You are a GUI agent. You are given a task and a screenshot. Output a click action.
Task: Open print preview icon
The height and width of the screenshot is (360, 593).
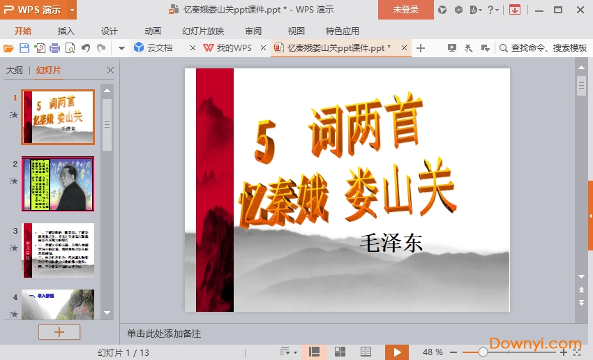pyautogui.click(x=70, y=48)
